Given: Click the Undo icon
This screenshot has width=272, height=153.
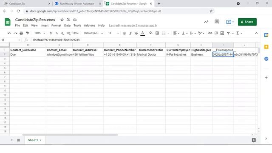Looking at the screenshot, I should (x=9, y=33).
